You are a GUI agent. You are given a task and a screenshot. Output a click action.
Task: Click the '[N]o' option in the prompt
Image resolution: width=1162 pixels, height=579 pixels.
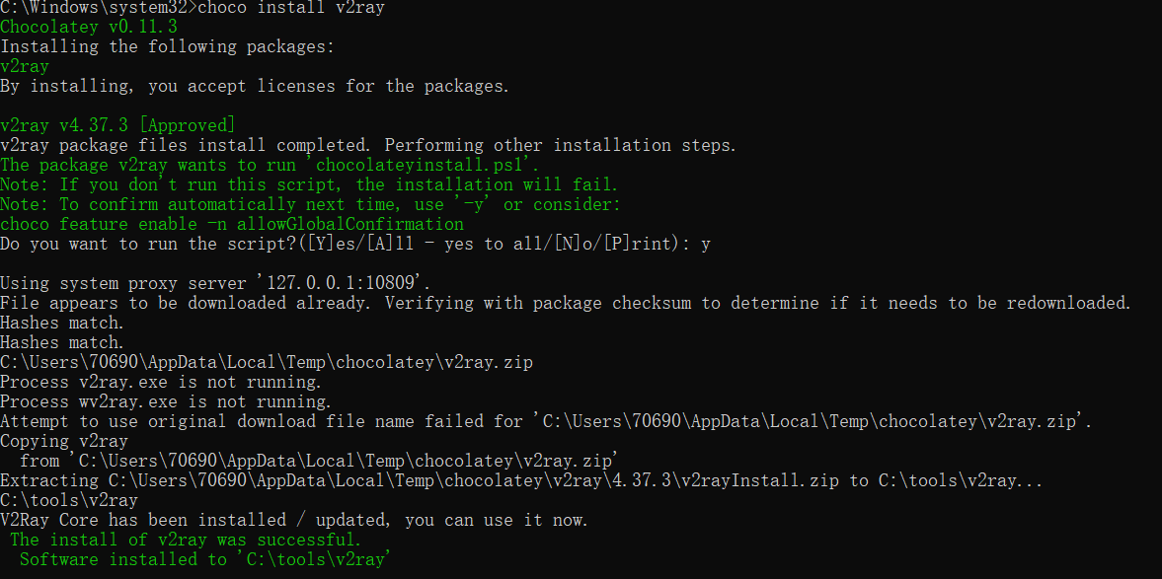573,245
